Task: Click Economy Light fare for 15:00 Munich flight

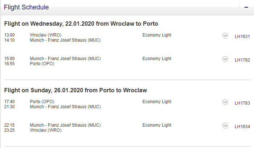Action: [157, 59]
